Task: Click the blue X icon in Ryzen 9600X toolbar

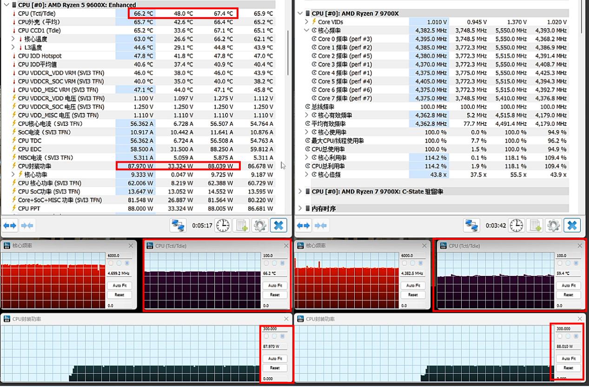Action: coord(278,226)
